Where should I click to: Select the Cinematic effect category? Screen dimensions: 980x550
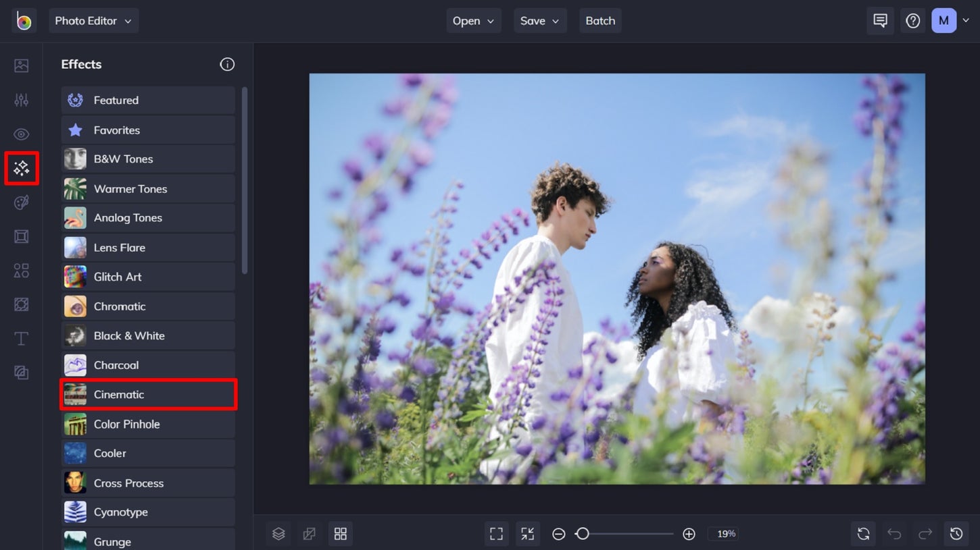[148, 394]
